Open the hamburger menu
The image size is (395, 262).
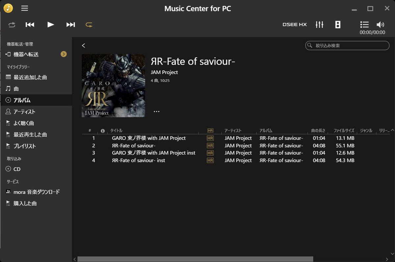click(25, 8)
